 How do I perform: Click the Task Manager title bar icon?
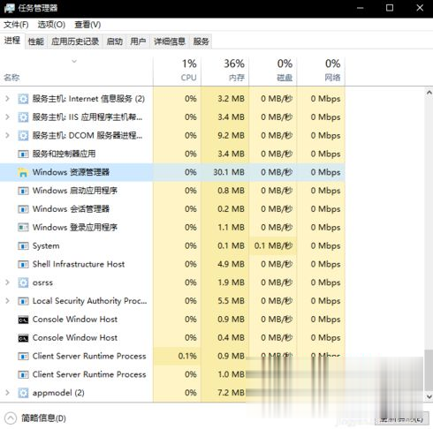[10, 8]
